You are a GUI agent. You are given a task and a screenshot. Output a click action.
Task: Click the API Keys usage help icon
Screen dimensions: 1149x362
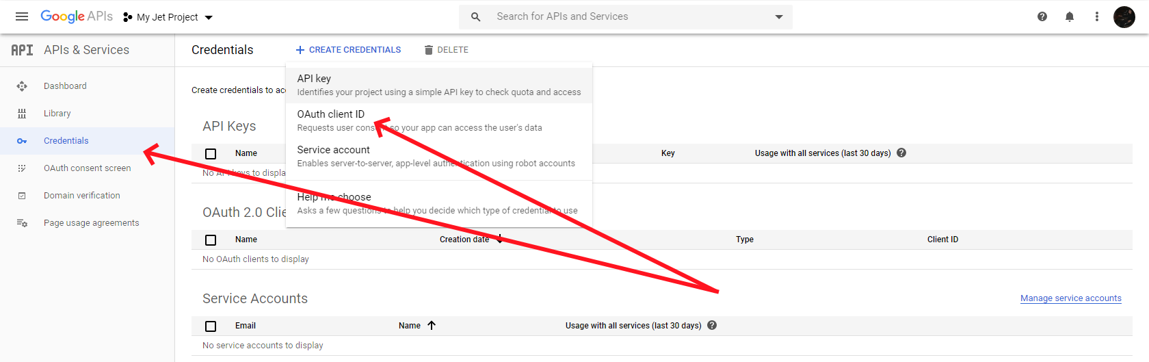click(901, 153)
